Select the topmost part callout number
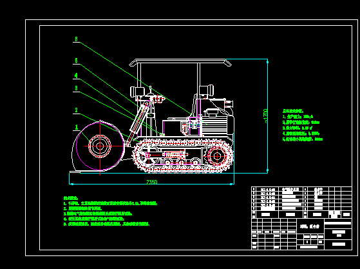The height and width of the screenshot is (269, 360). (77, 39)
